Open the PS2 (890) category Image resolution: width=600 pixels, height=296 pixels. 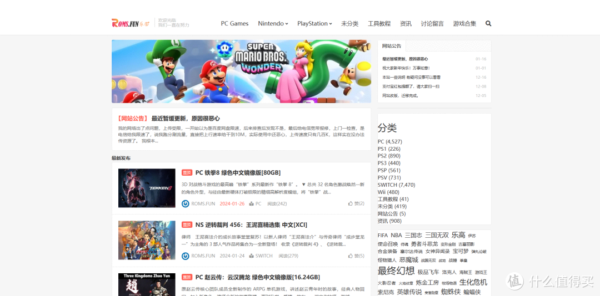(x=389, y=156)
